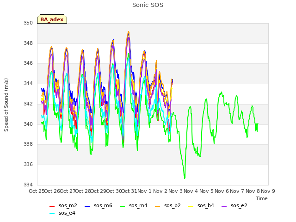Image resolution: width=296 pixels, height=222 pixels.
Task: Select the sos_e2 legend entry
Action: (234, 205)
